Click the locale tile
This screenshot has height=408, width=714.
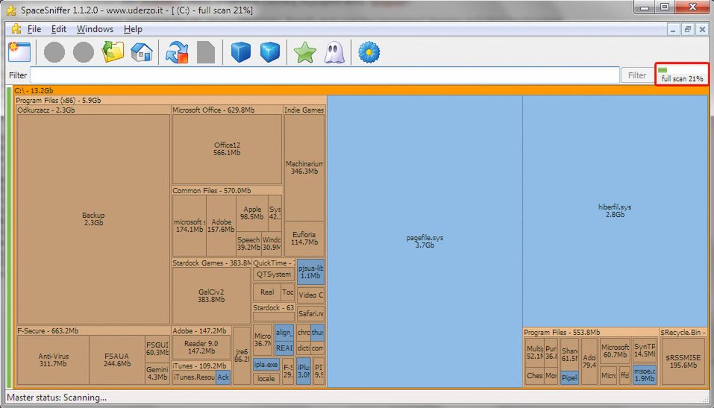pos(266,379)
